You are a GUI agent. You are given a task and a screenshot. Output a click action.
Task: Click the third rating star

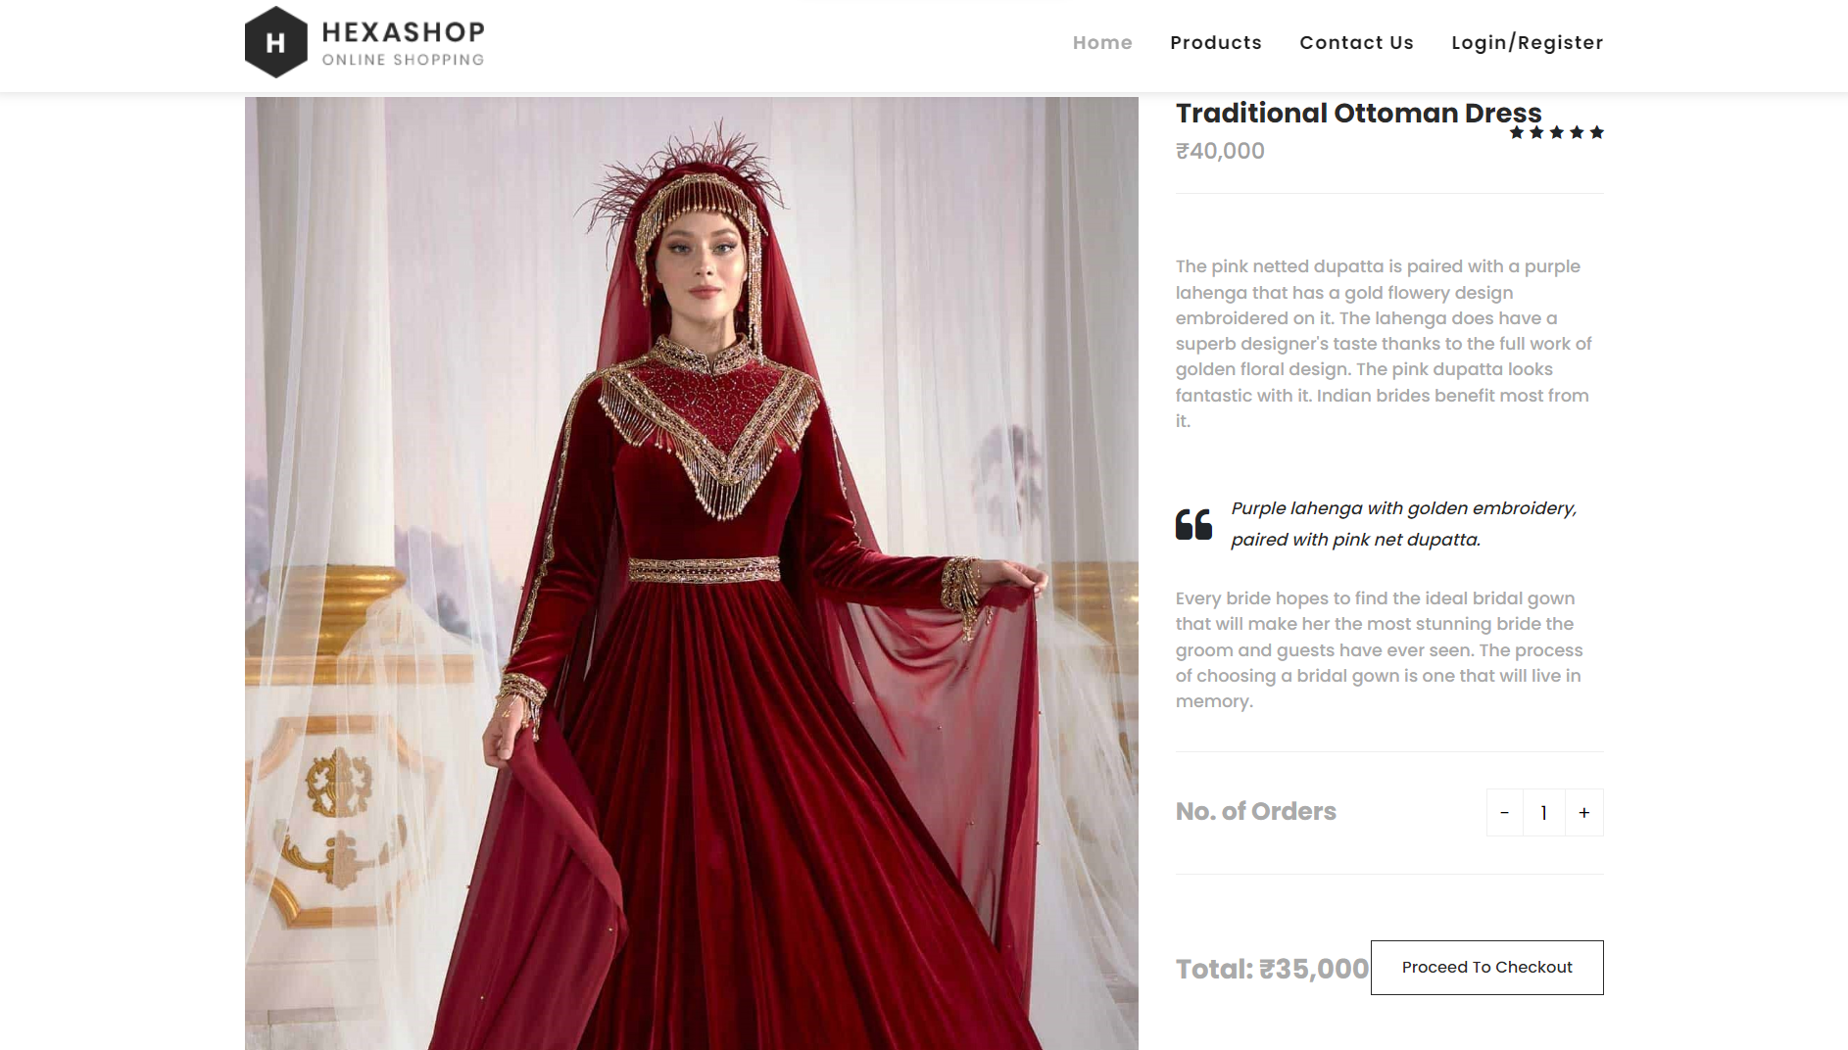tap(1557, 132)
